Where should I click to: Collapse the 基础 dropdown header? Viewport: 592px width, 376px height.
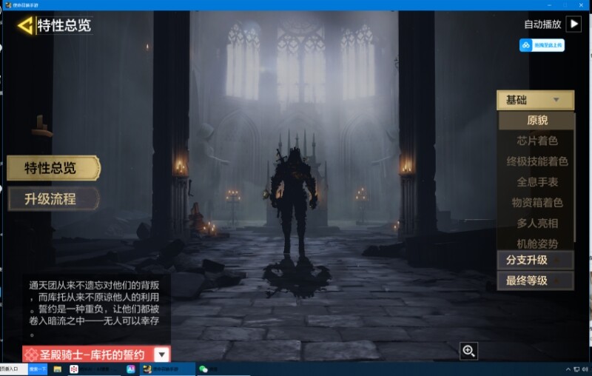tap(535, 100)
